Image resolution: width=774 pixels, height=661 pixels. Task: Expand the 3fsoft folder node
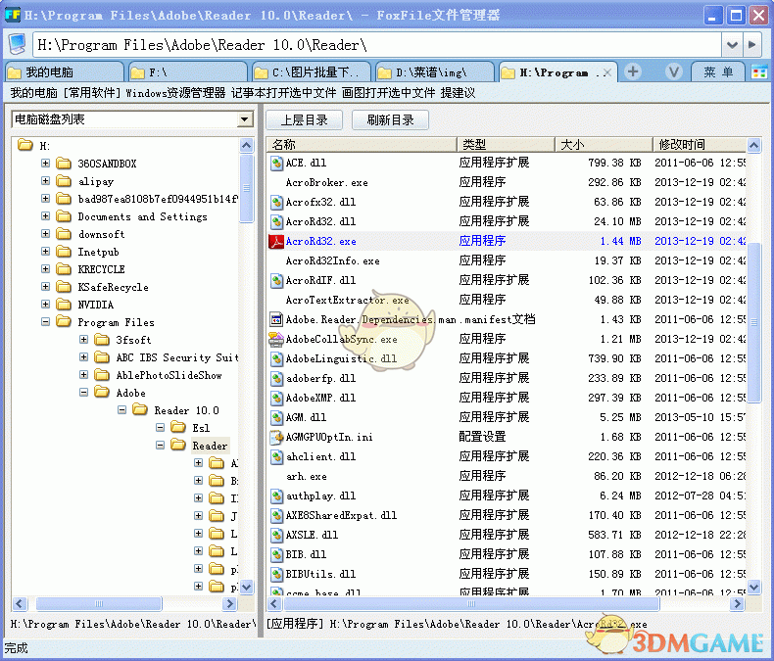(84, 340)
